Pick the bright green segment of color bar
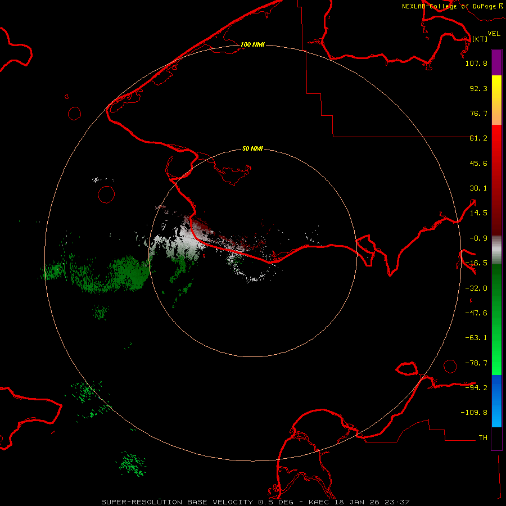This screenshot has width=506, height=506. pos(496,319)
